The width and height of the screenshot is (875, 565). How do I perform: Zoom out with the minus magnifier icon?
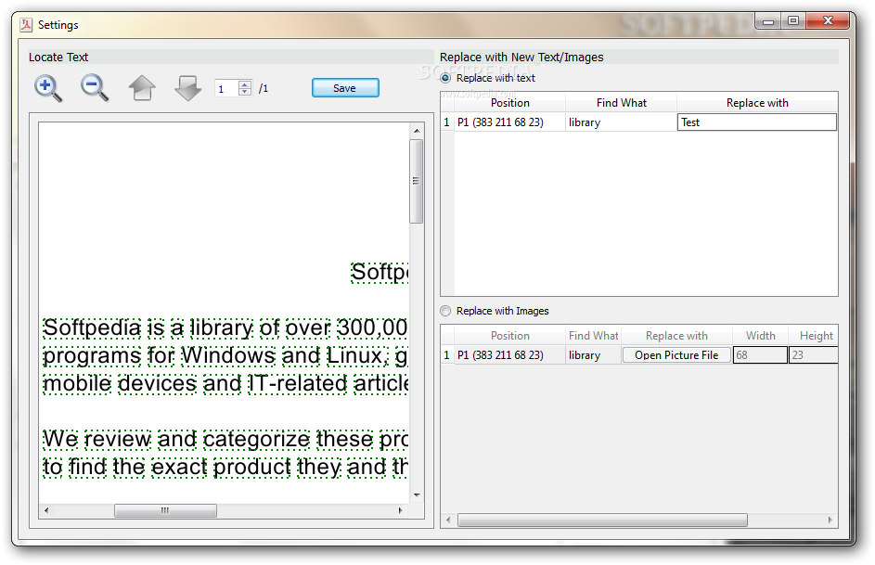point(95,88)
